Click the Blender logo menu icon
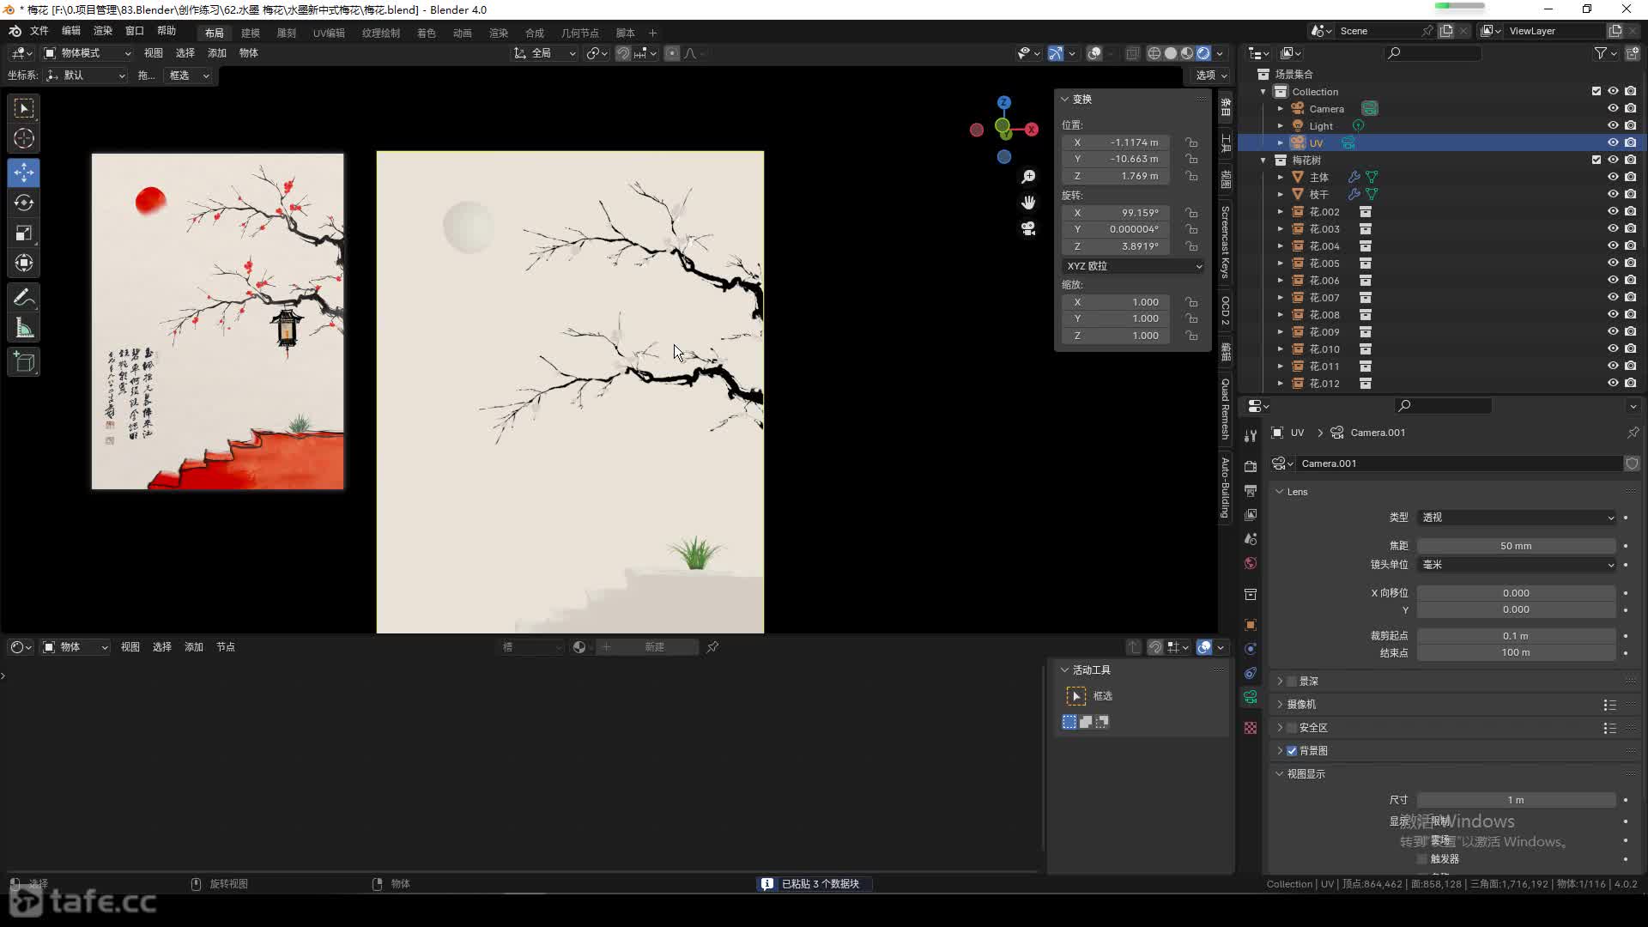The height and width of the screenshot is (927, 1648). tap(15, 31)
